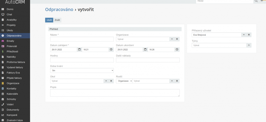This screenshot has width=266, height=122.
Task: Expand the Rodič selection arrow
Action: (x=172, y=81)
